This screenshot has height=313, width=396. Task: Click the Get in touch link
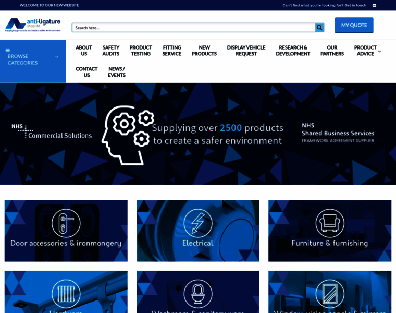[355, 5]
